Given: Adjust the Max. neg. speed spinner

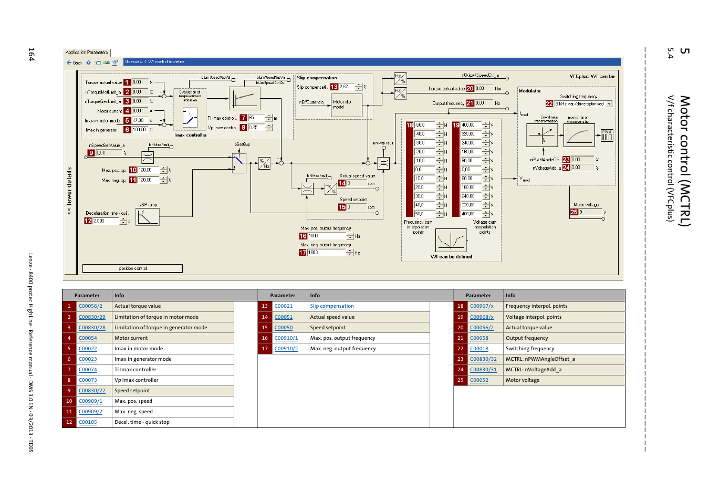Looking at the screenshot, I should point(163,180).
